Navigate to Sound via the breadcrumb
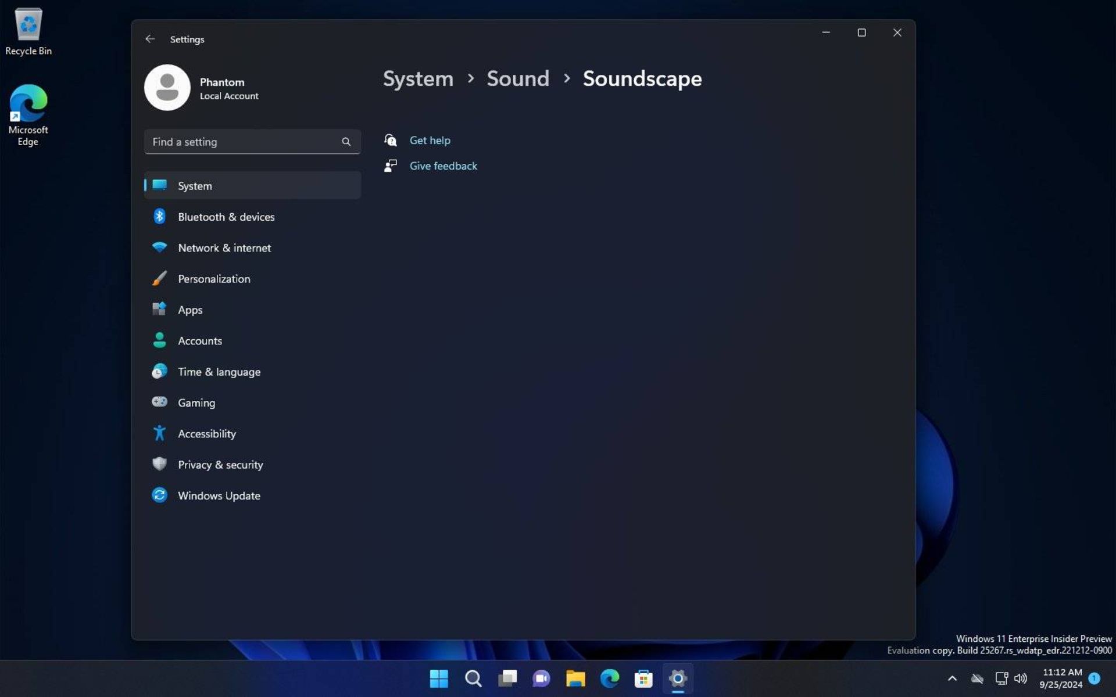This screenshot has height=697, width=1116. tap(517, 78)
